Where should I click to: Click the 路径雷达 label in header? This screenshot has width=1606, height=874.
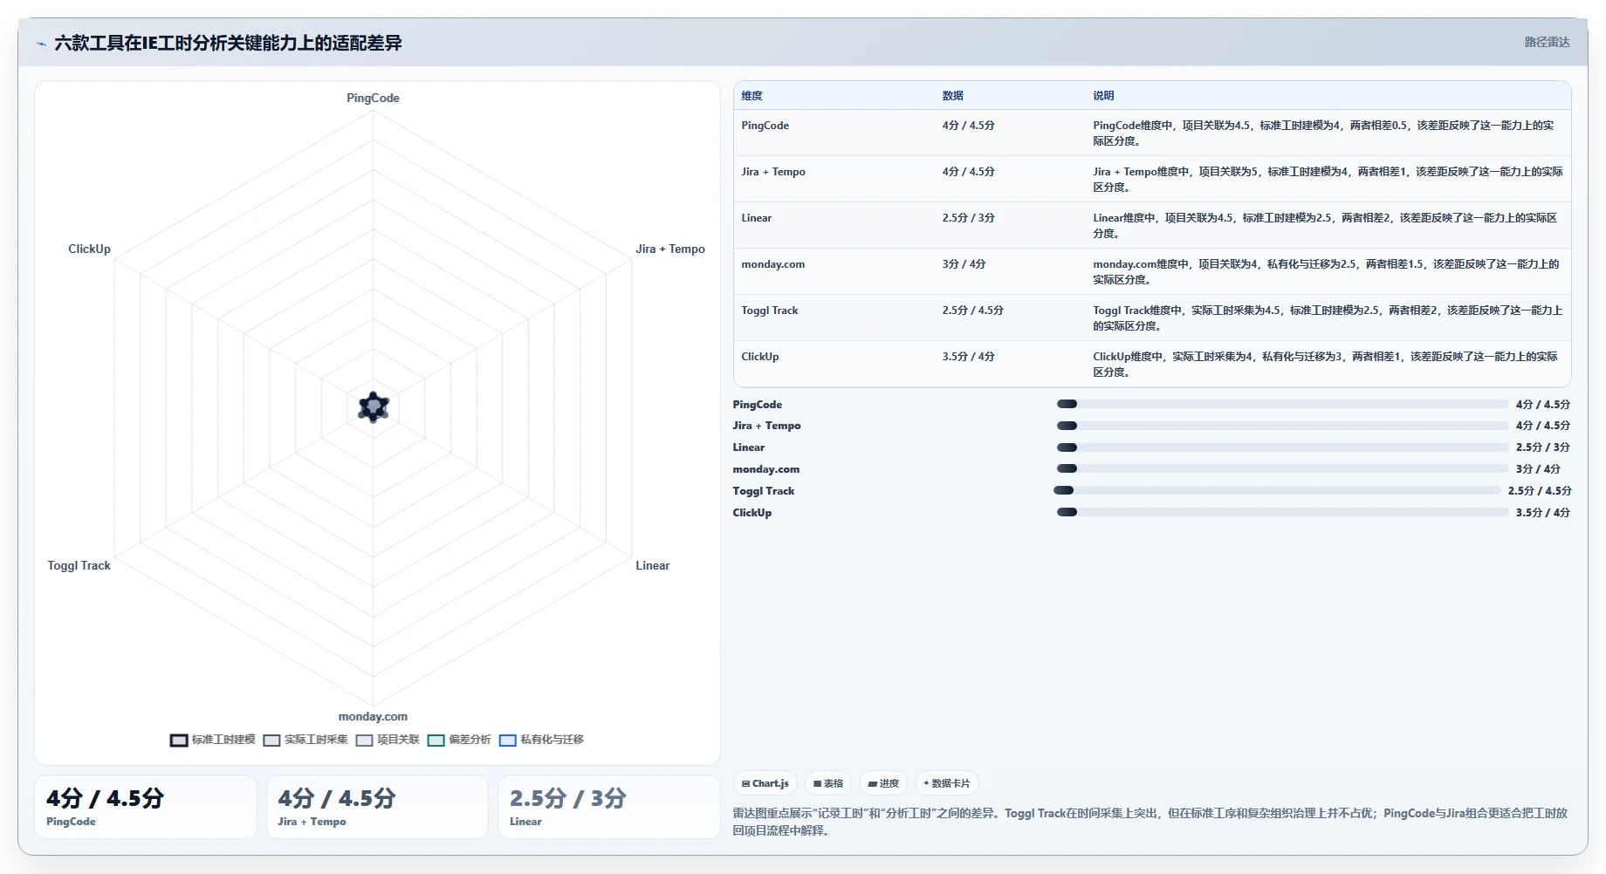click(1547, 42)
